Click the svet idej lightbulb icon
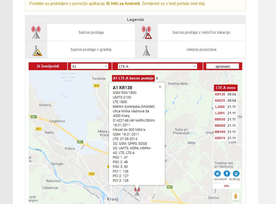276x204 pixels. coord(227,174)
